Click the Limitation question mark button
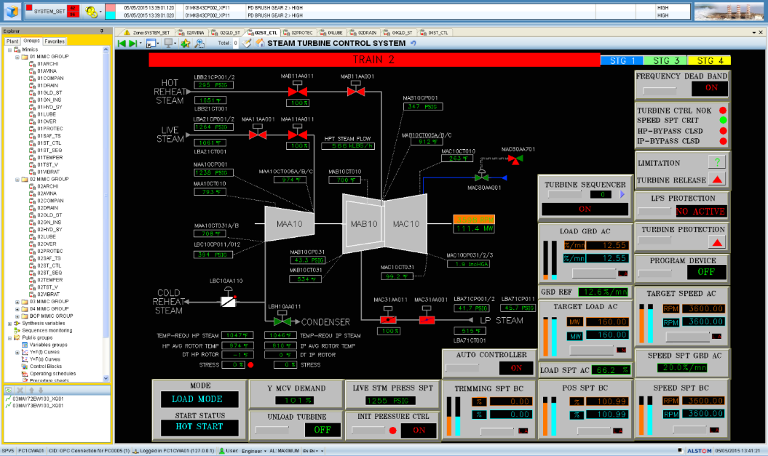 pyautogui.click(x=717, y=162)
